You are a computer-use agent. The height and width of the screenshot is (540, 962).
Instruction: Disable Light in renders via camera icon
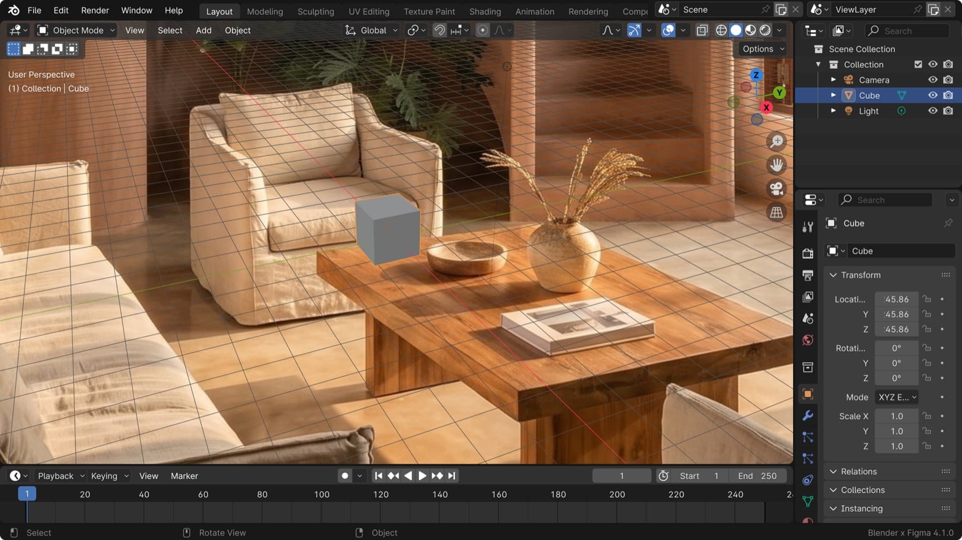[x=948, y=111]
